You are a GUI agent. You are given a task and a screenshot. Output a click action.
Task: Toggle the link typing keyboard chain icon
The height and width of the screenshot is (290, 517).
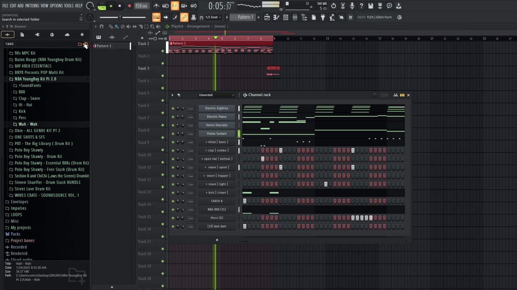tap(184, 17)
